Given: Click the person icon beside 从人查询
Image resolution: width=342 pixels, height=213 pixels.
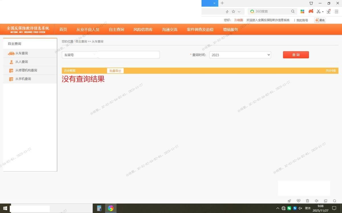Looking at the screenshot, I should (11, 62).
